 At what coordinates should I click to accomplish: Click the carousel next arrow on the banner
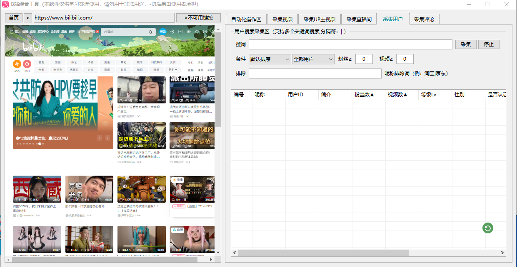pos(108,138)
